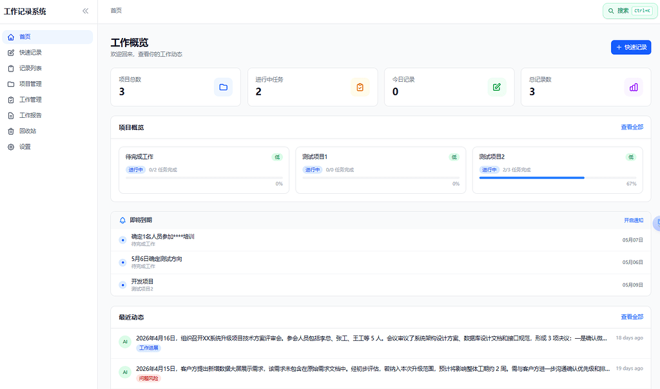Go to 项目管理 in the sidebar
The image size is (660, 389).
48,84
